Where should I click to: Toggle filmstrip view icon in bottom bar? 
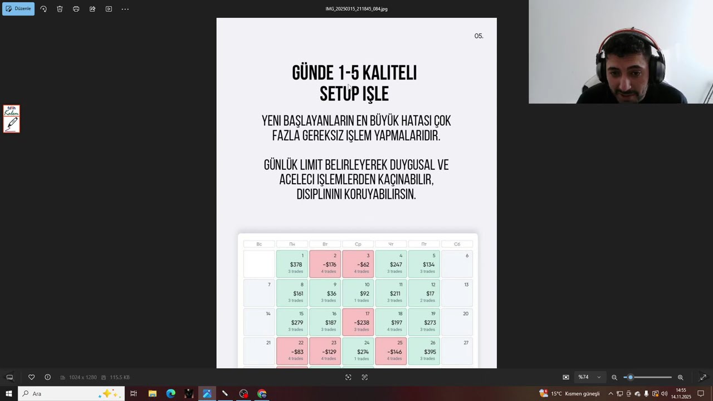pos(9,377)
